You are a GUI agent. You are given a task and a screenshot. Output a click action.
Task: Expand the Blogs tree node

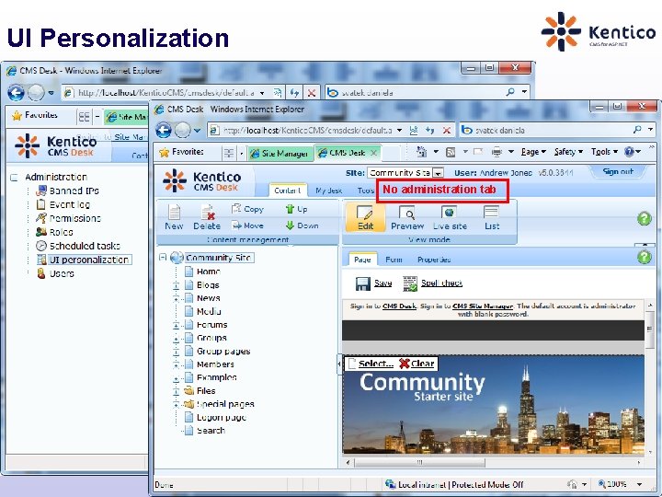click(x=176, y=285)
